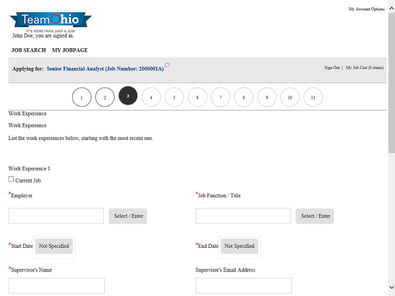The width and height of the screenshot is (395, 296).
Task: Open the comment bubble icon beside job title
Action: 167,65
